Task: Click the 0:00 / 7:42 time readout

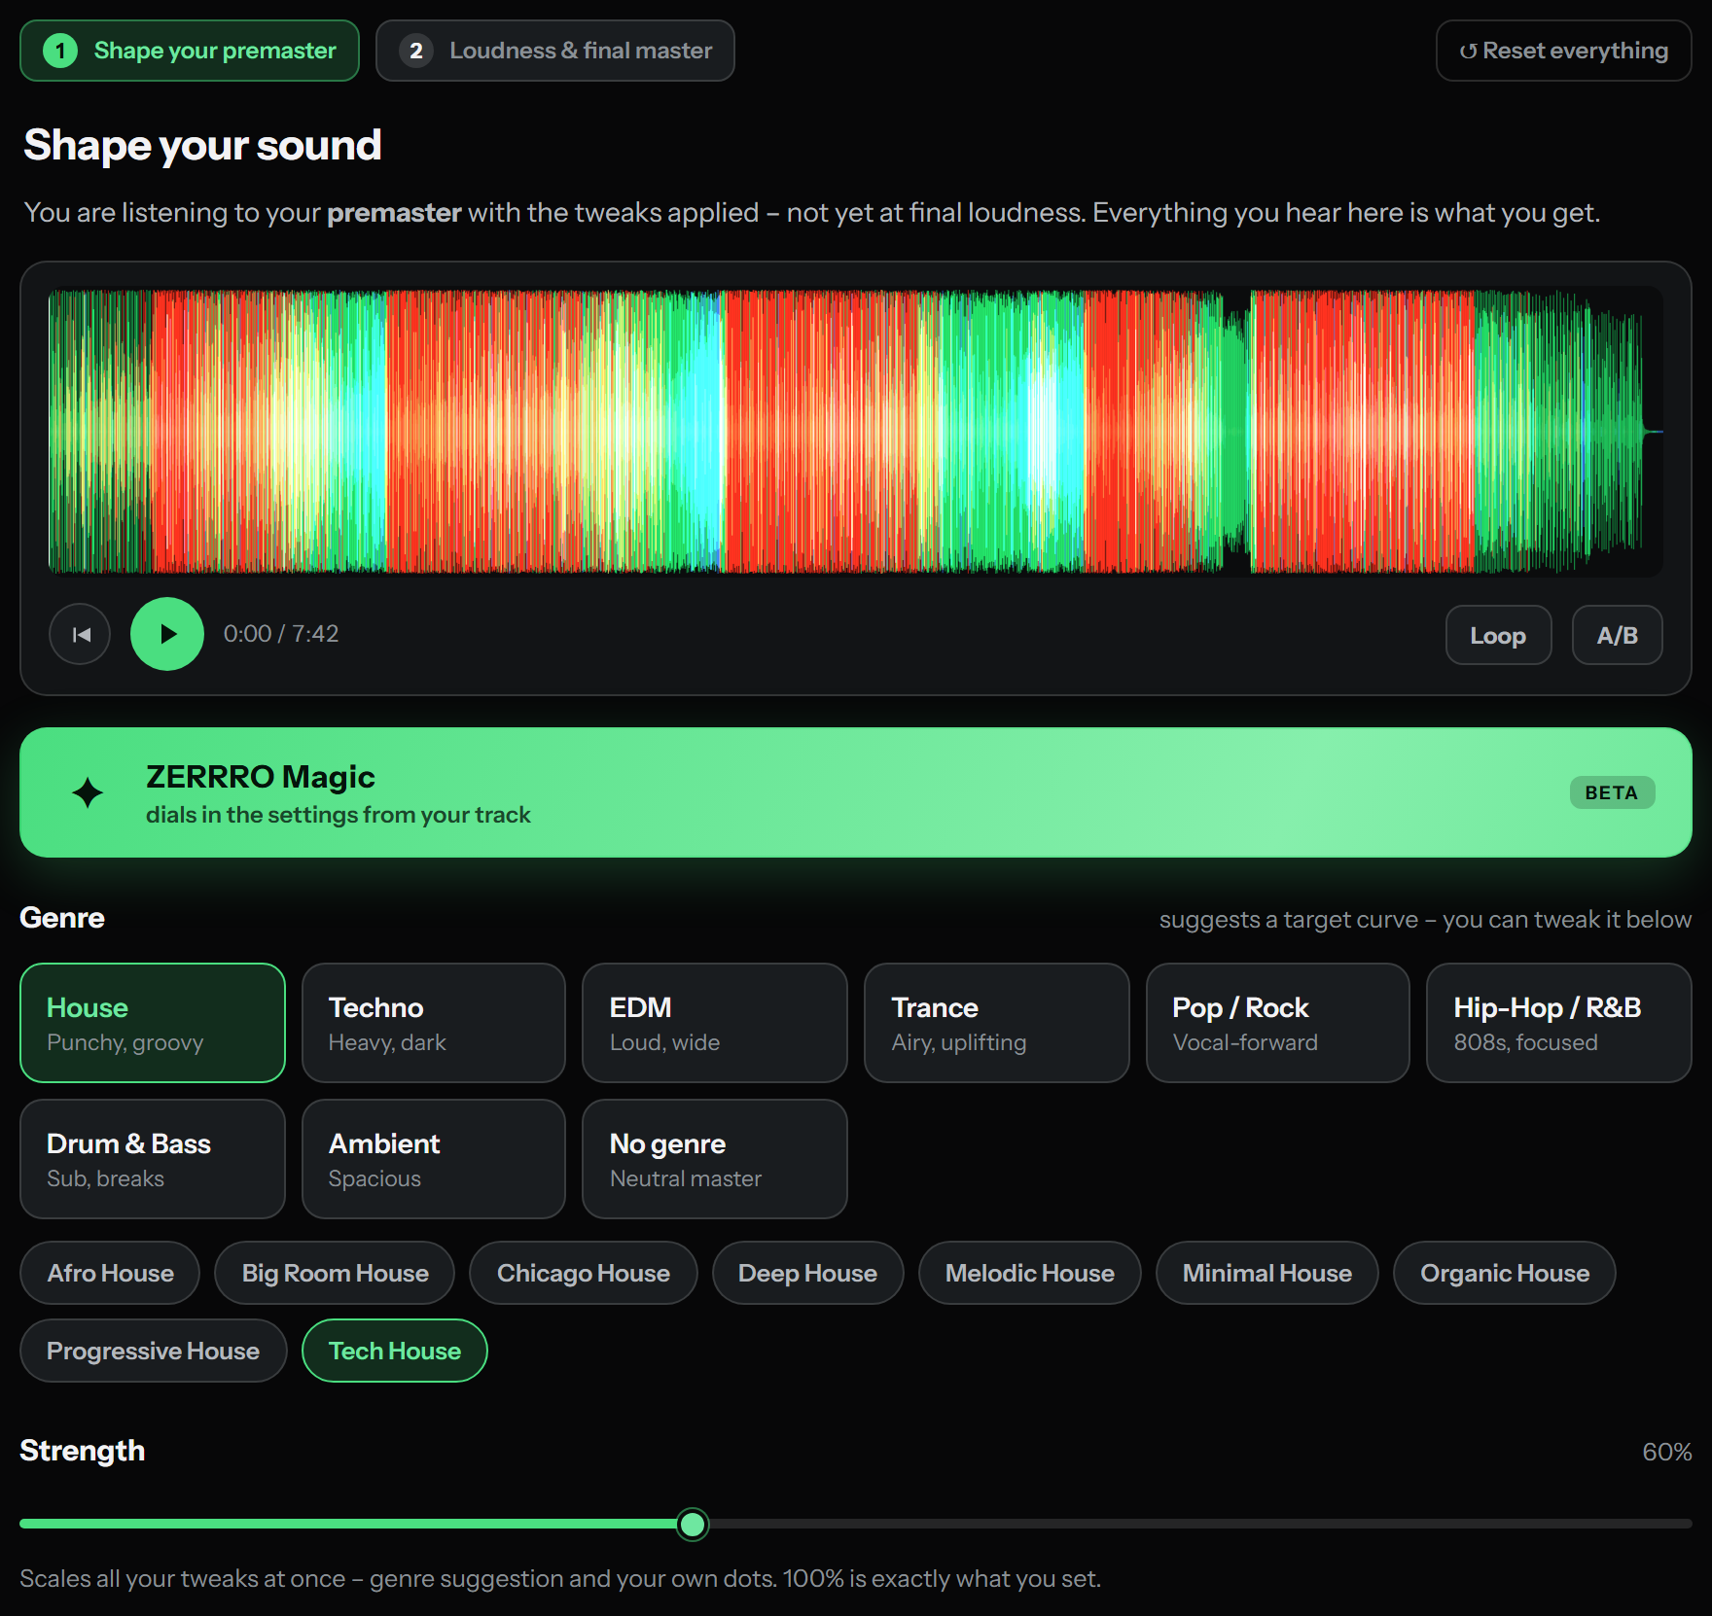Action: [281, 634]
